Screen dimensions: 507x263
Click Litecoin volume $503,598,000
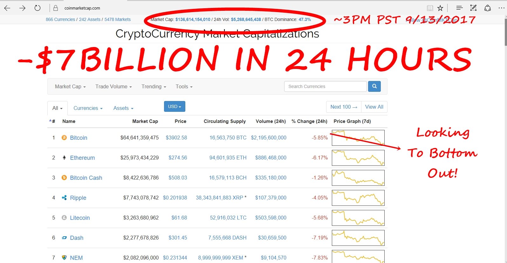[271, 218]
